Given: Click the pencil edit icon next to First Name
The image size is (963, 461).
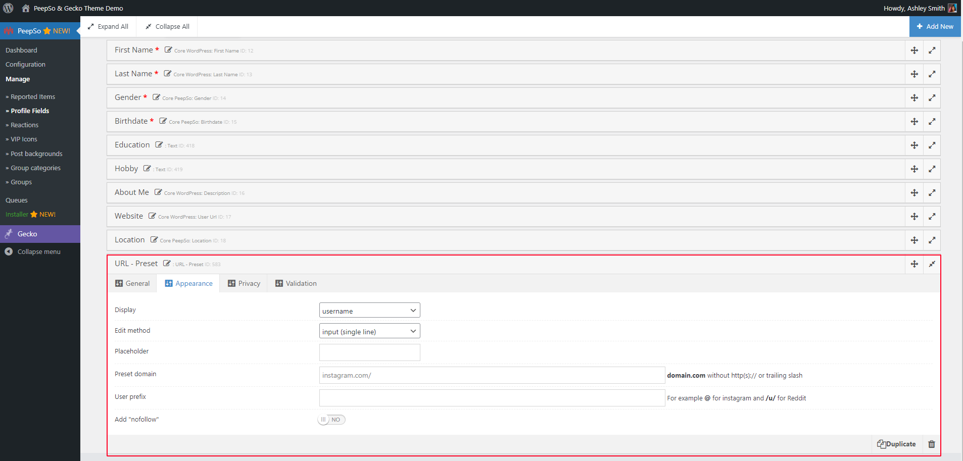Looking at the screenshot, I should pyautogui.click(x=168, y=50).
